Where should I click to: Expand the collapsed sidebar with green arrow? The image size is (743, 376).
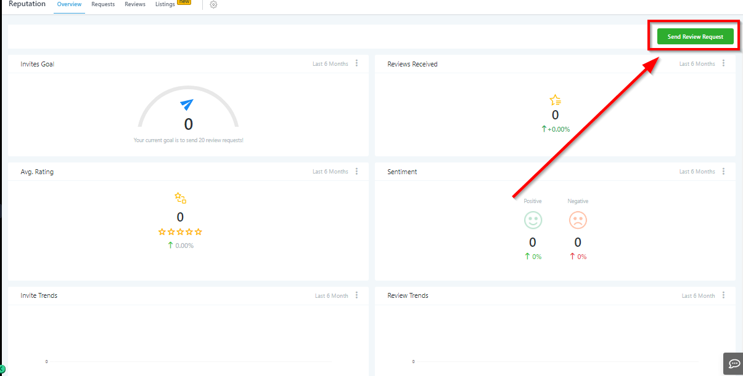tap(2, 369)
